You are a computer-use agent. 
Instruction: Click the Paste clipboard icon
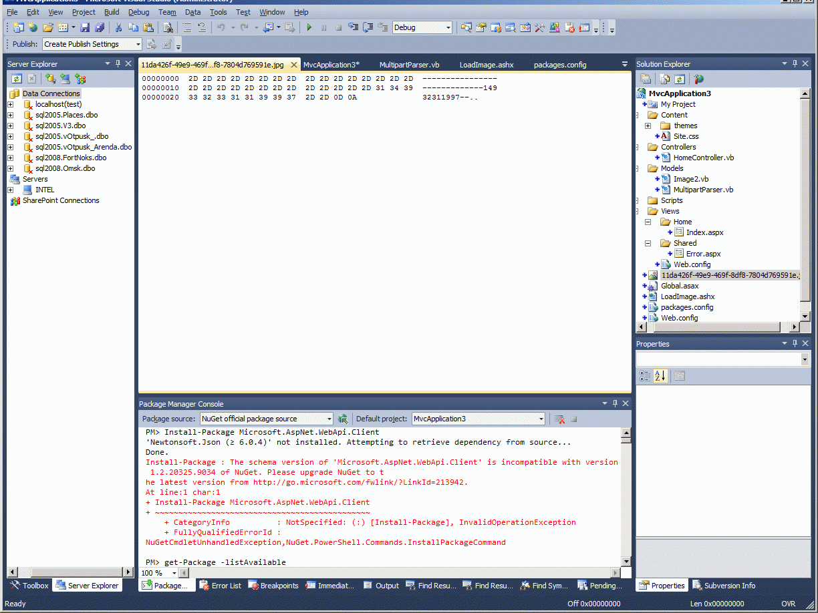coord(148,27)
